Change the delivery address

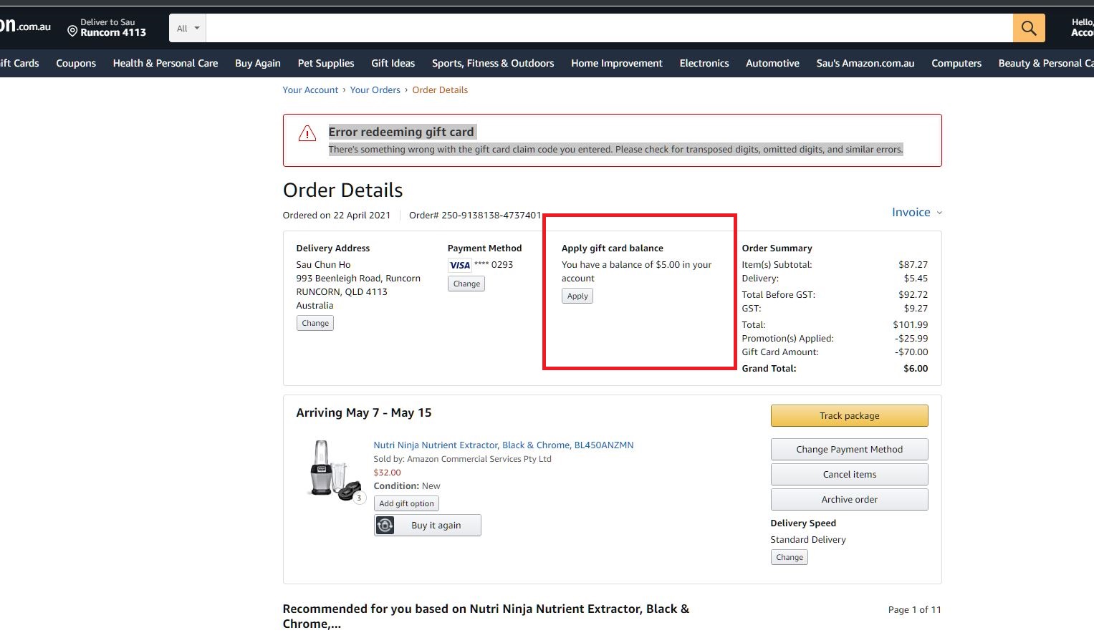pyautogui.click(x=315, y=323)
